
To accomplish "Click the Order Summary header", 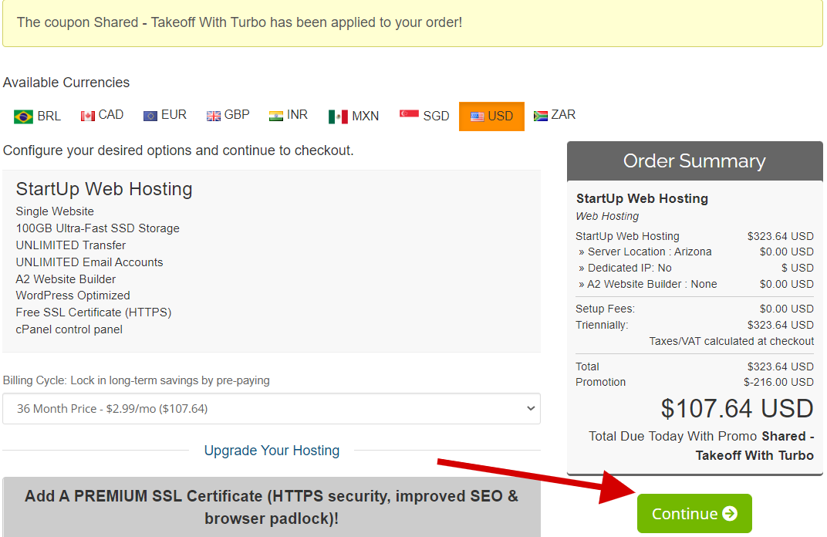I will 694,161.
